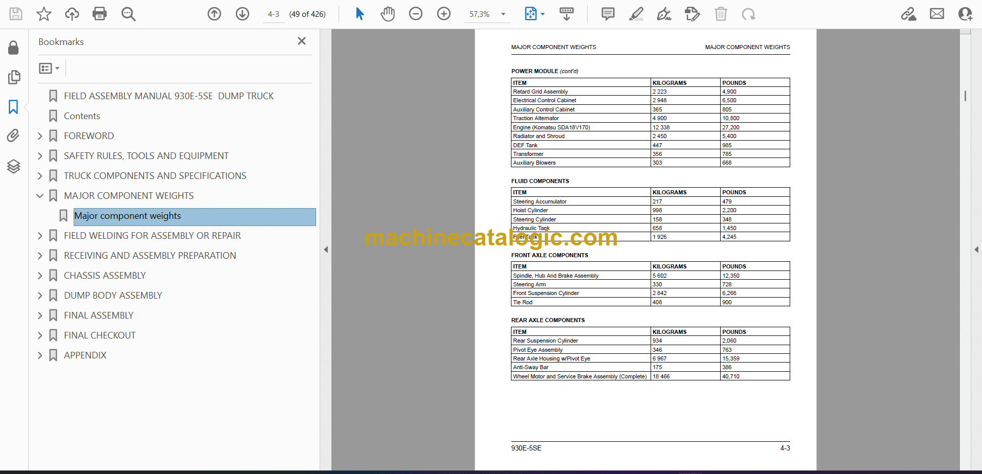Image resolution: width=982 pixels, height=474 pixels.
Task: Upload the file to cloud storage
Action: pos(72,14)
